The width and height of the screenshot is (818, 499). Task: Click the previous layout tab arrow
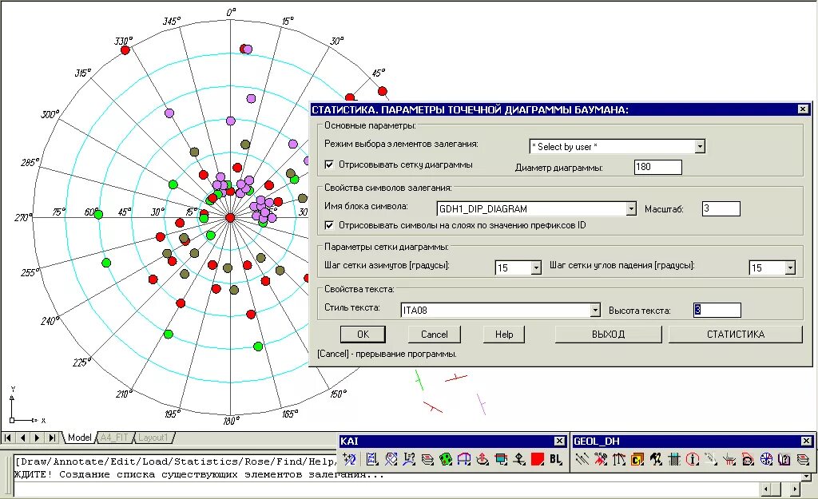point(22,438)
